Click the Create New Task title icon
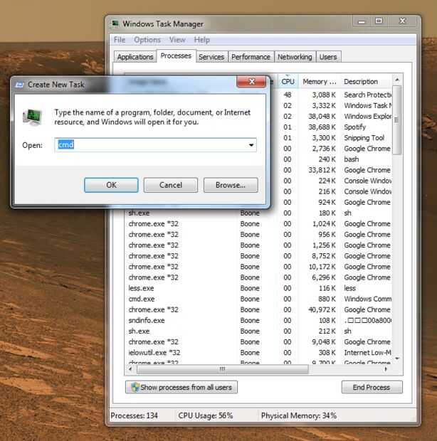 click(x=19, y=85)
